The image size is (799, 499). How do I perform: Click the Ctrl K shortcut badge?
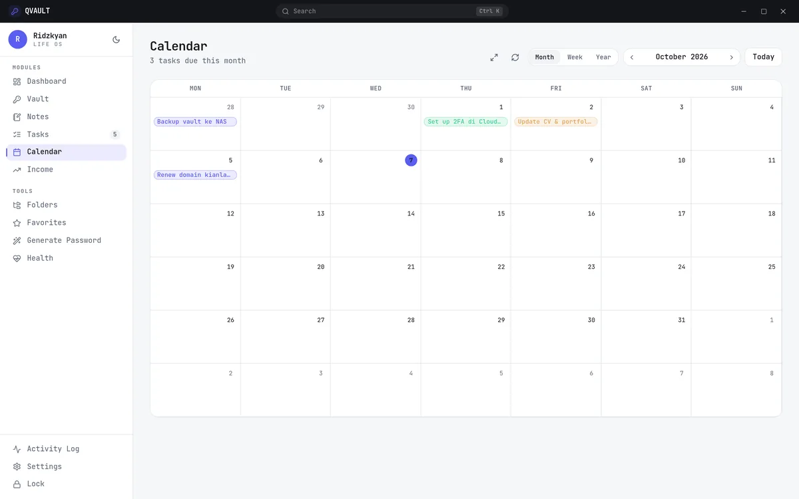pyautogui.click(x=489, y=11)
